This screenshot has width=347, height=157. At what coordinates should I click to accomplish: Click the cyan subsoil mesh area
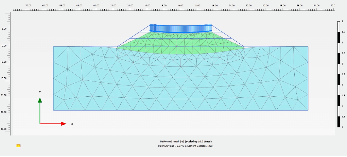180,85
